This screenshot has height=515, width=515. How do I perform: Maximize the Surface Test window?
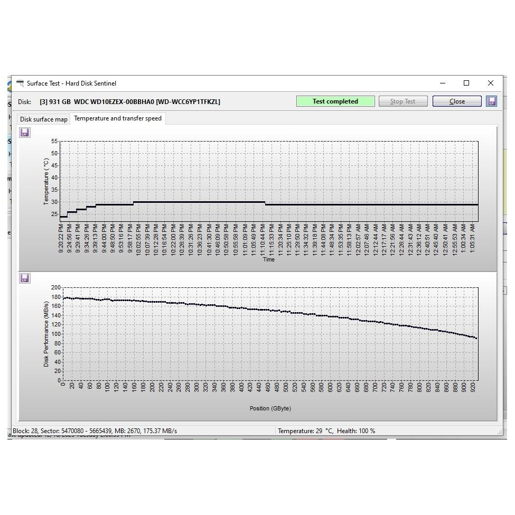[x=466, y=83]
